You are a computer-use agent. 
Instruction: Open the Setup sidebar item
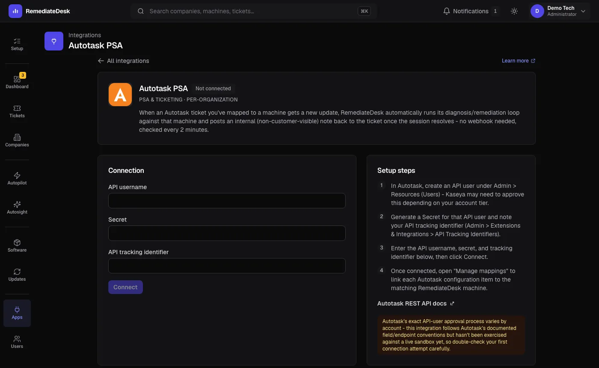[x=17, y=44]
